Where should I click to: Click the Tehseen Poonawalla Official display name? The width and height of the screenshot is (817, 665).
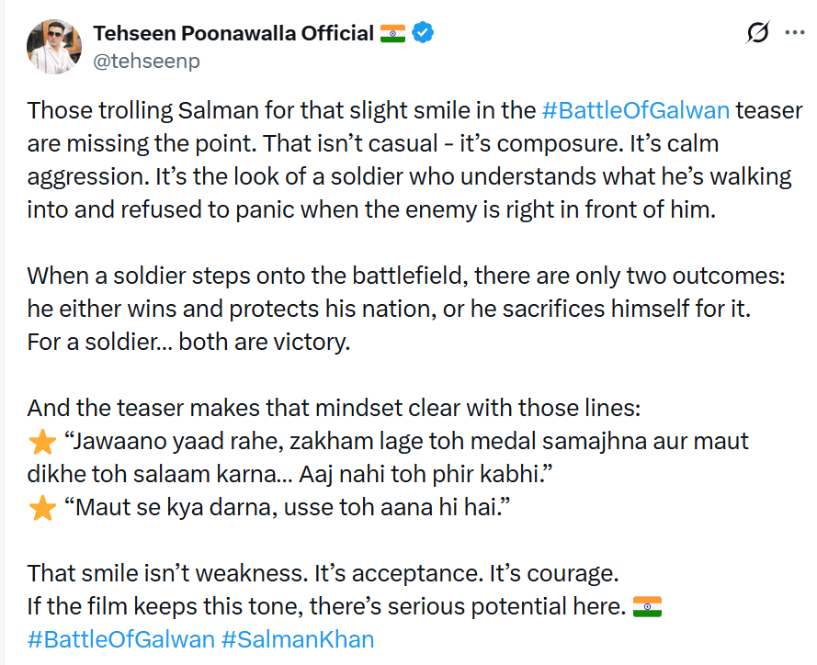(x=233, y=34)
